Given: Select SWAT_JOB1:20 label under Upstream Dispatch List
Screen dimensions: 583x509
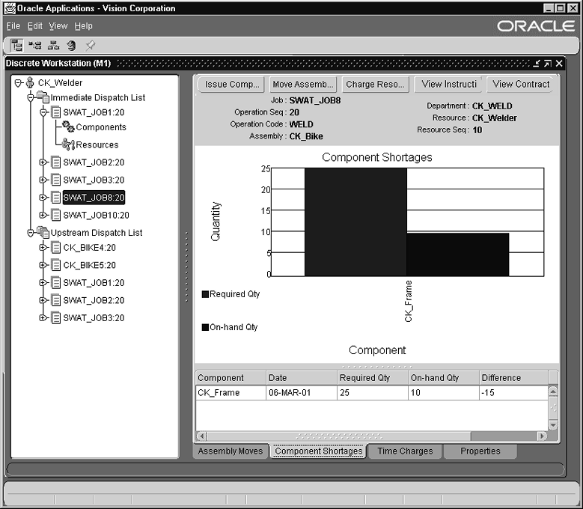Looking at the screenshot, I should (94, 283).
